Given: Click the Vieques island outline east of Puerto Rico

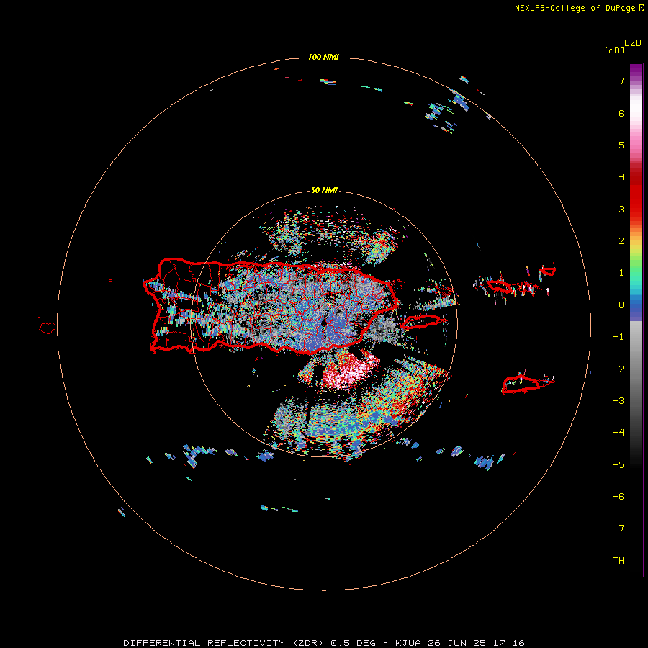Looking at the screenshot, I should [420, 321].
